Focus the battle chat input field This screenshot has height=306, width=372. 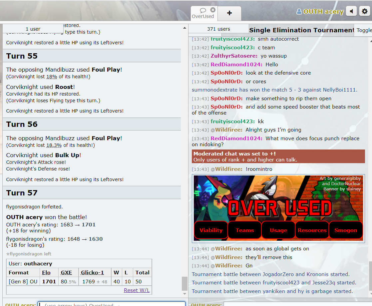[112, 304]
